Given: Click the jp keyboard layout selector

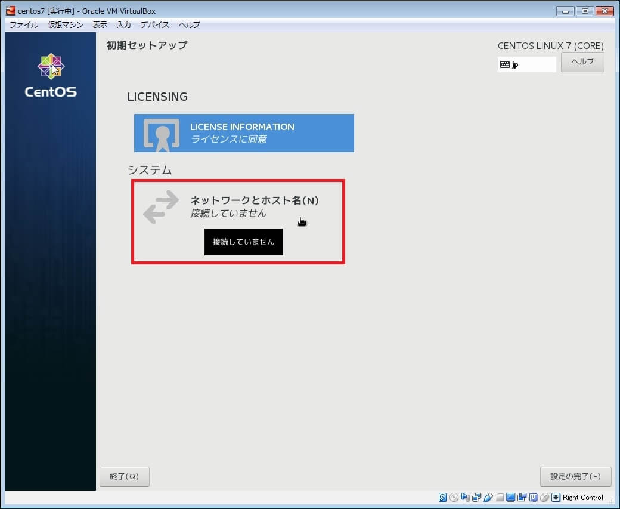Looking at the screenshot, I should [526, 64].
